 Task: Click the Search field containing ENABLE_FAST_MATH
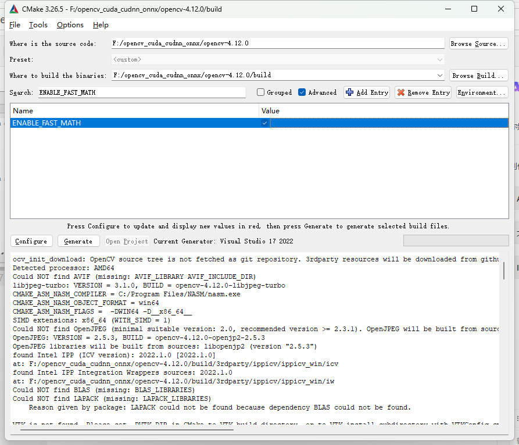pos(142,92)
